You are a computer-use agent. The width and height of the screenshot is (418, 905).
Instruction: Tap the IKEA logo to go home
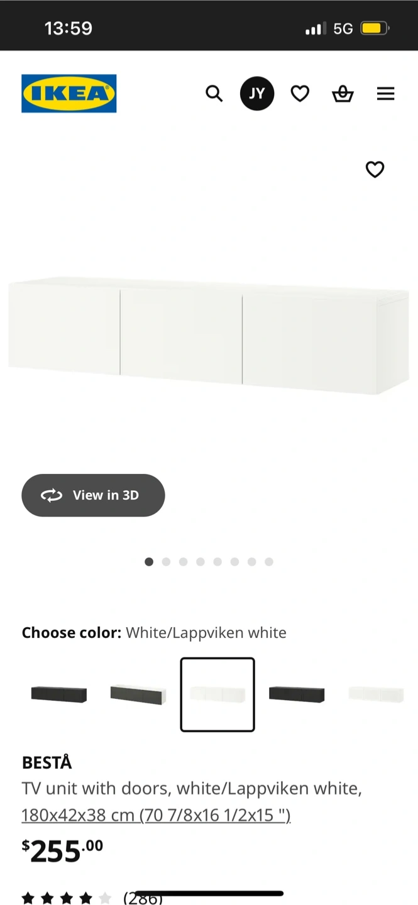click(69, 94)
